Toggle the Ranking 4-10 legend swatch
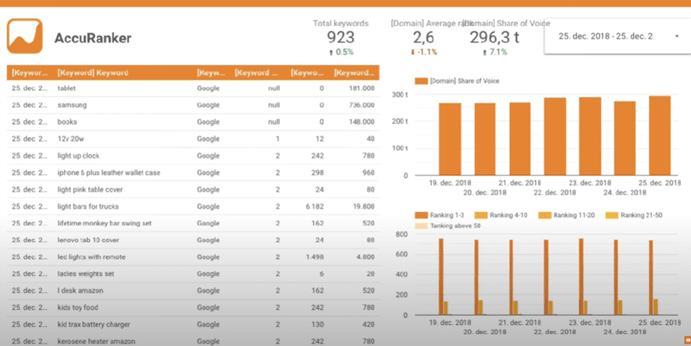 pyautogui.click(x=481, y=215)
